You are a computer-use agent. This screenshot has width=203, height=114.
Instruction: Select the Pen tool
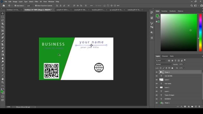click(x=3, y=65)
